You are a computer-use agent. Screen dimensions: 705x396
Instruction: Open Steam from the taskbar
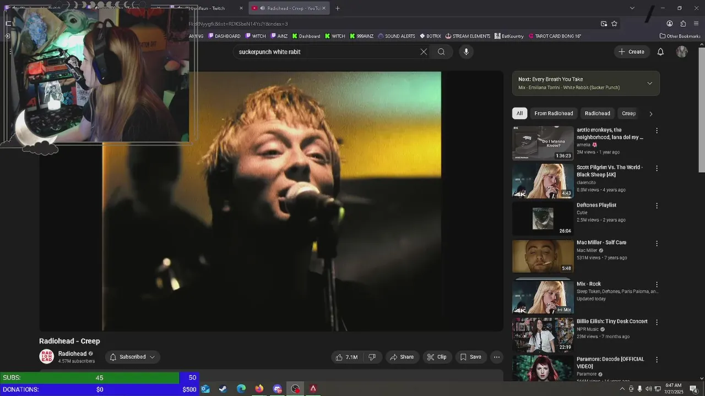coord(223,389)
